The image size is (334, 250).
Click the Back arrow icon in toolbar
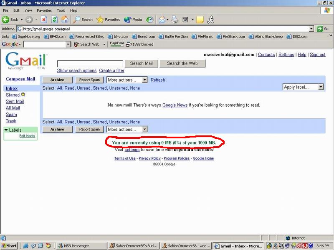pyautogui.click(x=5, y=20)
